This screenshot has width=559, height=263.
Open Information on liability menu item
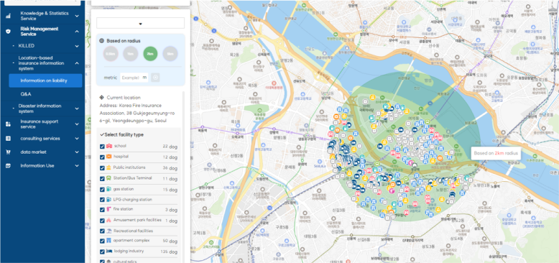46,80
